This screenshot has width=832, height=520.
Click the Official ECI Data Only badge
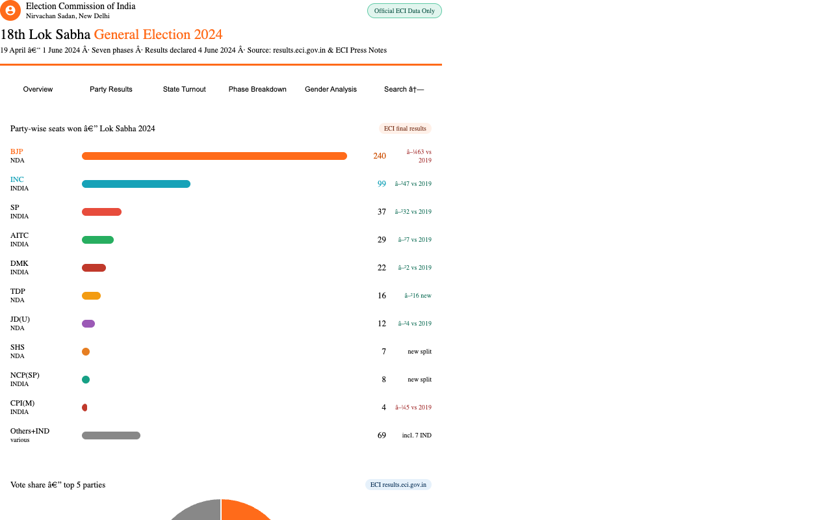tap(404, 11)
